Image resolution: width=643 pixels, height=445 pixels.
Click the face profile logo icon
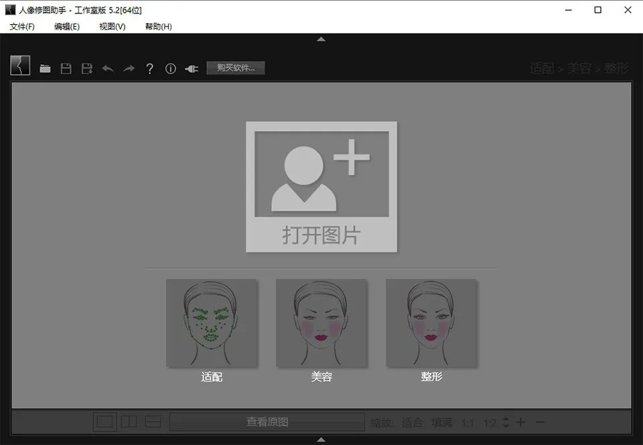click(20, 66)
